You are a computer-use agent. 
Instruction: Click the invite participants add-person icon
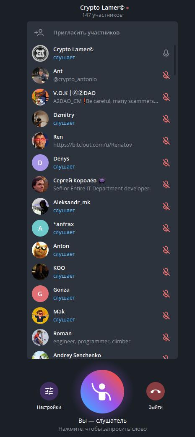[x=39, y=33]
